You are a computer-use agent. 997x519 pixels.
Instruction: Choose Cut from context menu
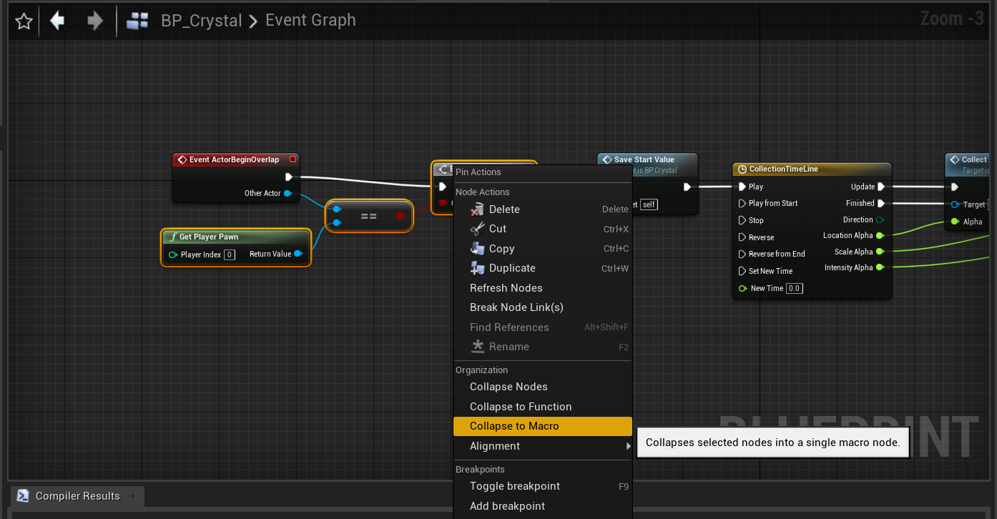point(543,229)
